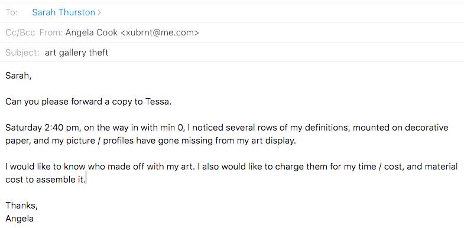This screenshot has height=228, width=464.
Task: Click the xubrnt@me.com email address
Action: click(x=160, y=32)
